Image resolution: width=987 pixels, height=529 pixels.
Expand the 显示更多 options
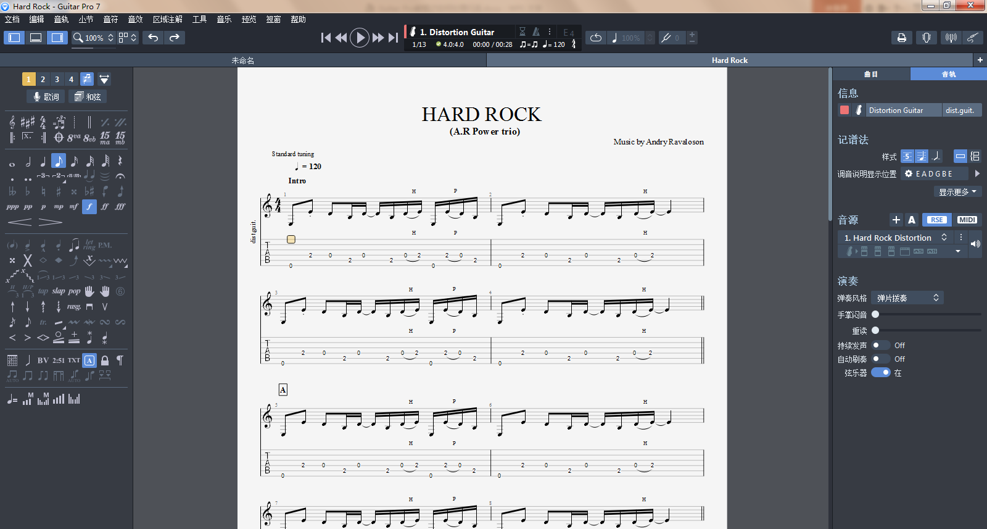tap(957, 192)
